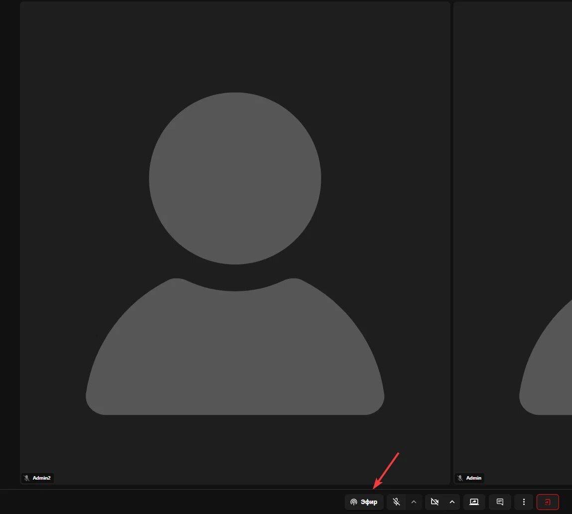
Task: Share your screen
Action: 474,502
